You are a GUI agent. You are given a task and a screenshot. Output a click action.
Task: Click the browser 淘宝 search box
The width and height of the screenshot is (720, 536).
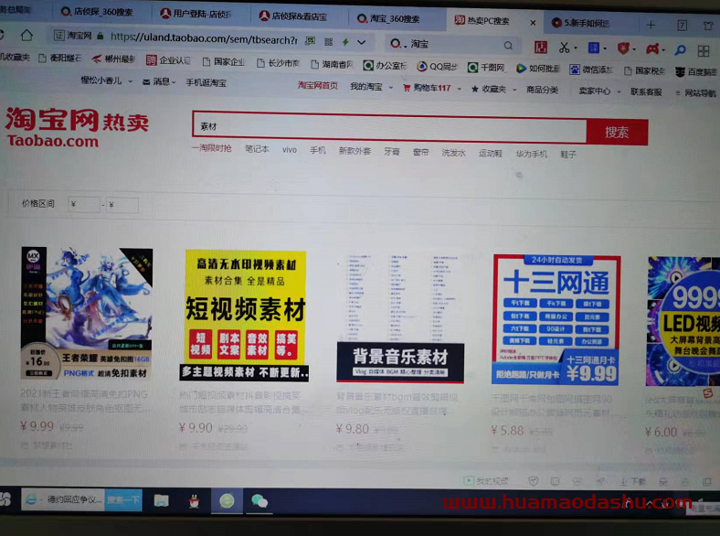[x=451, y=45]
